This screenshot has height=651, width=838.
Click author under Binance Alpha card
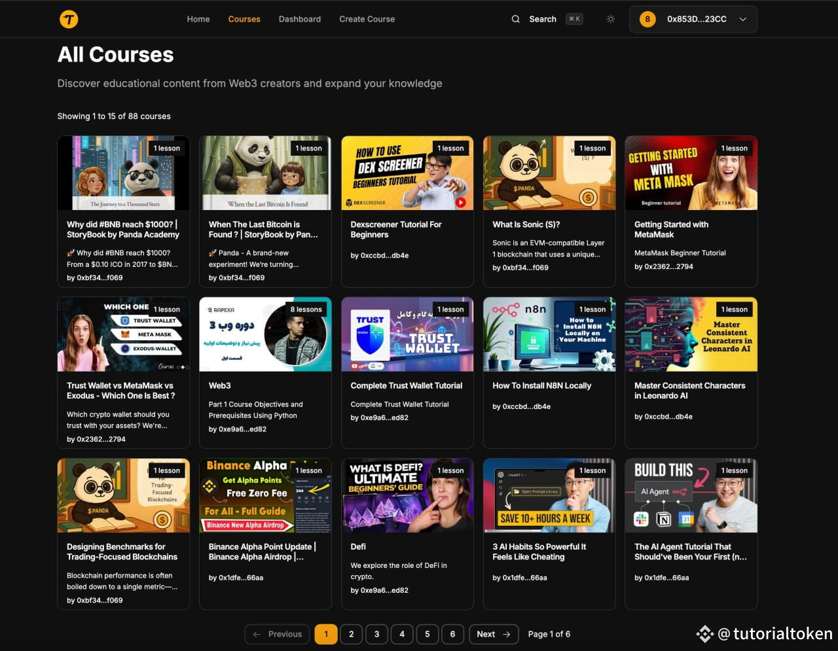pyautogui.click(x=236, y=578)
